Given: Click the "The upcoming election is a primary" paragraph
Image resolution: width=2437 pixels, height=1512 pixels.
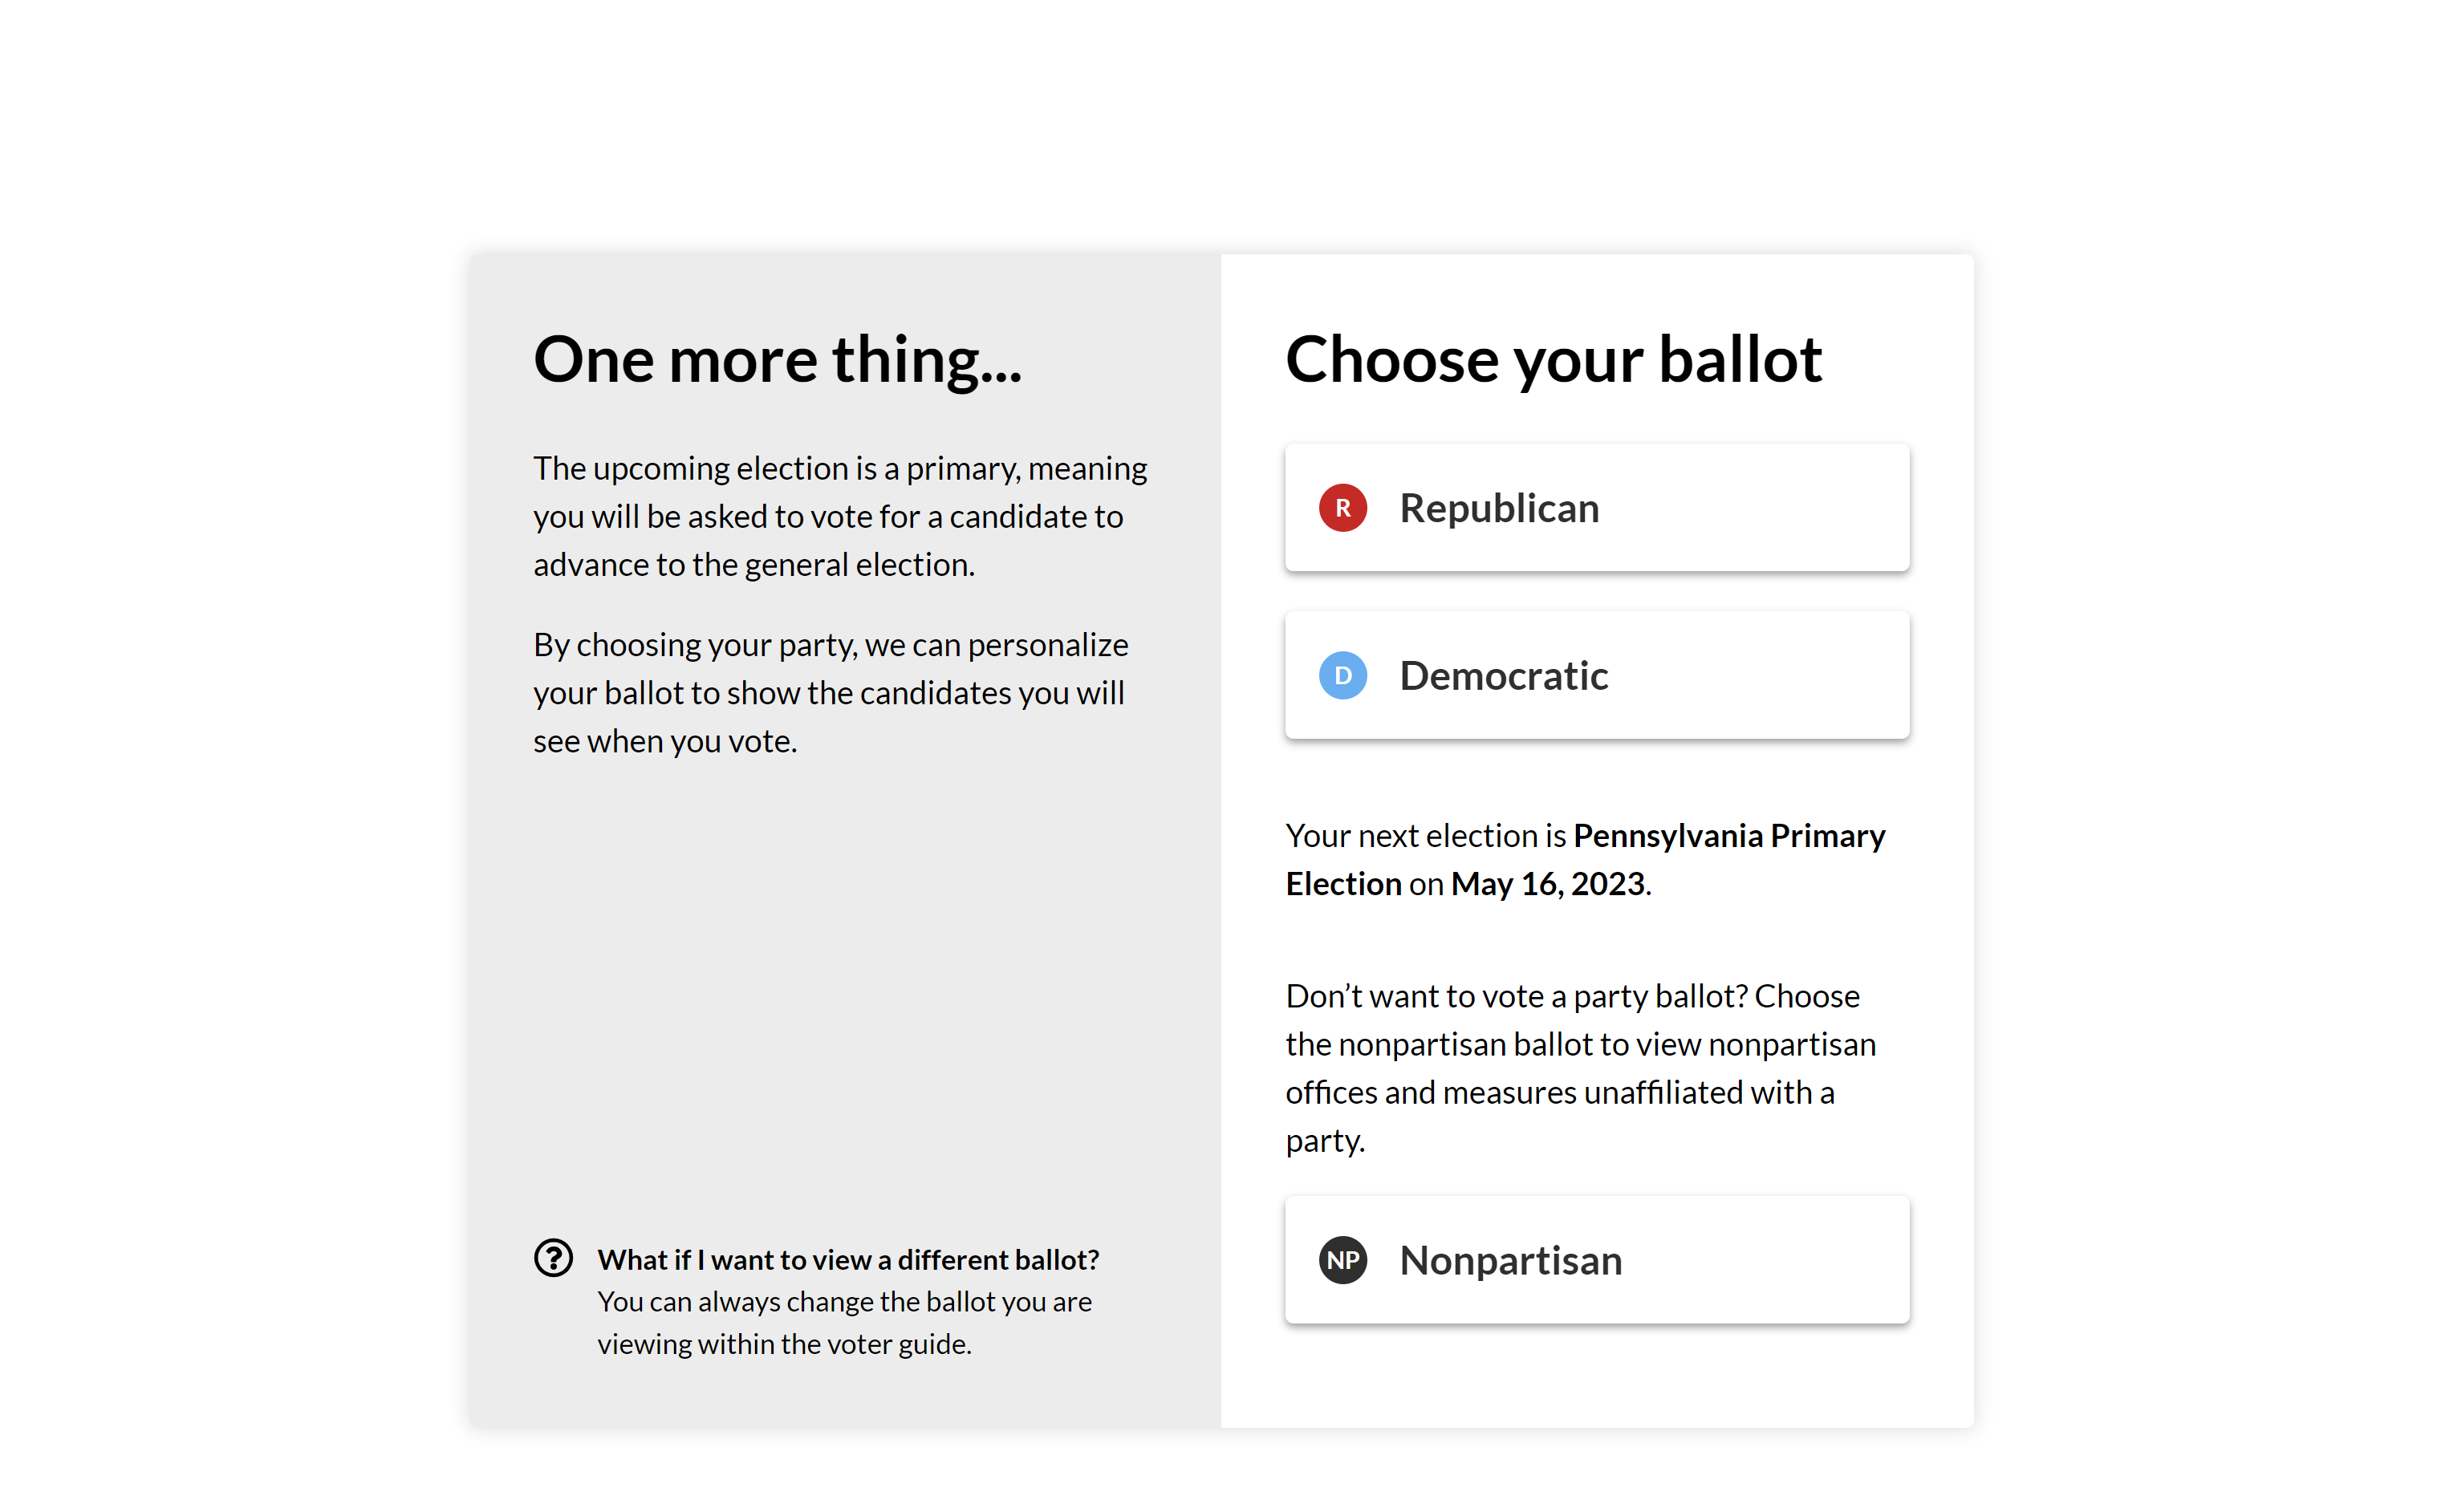Looking at the screenshot, I should tap(840, 516).
